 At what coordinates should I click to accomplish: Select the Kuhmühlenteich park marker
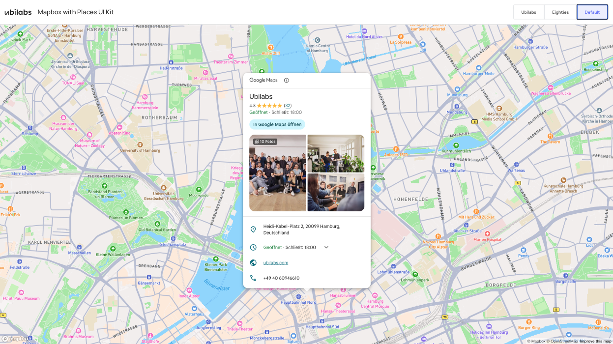click(x=456, y=145)
